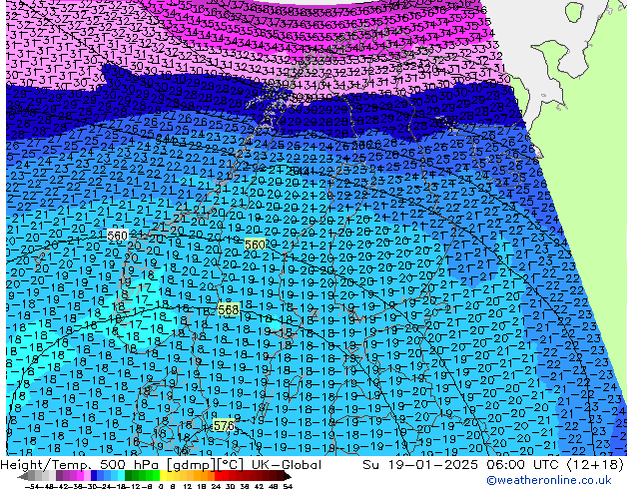The image size is (633, 489).
Task: Click the white 560 contour label
Action: point(118,236)
